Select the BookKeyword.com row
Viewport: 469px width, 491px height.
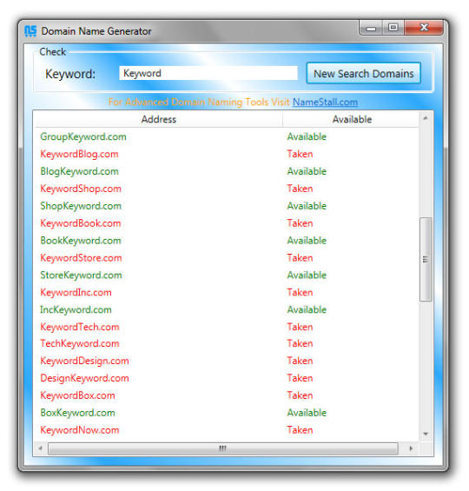(227, 241)
